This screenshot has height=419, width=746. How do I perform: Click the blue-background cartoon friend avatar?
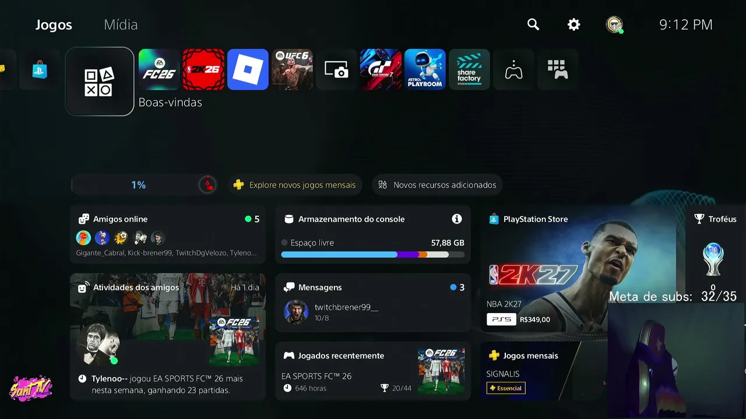click(102, 237)
